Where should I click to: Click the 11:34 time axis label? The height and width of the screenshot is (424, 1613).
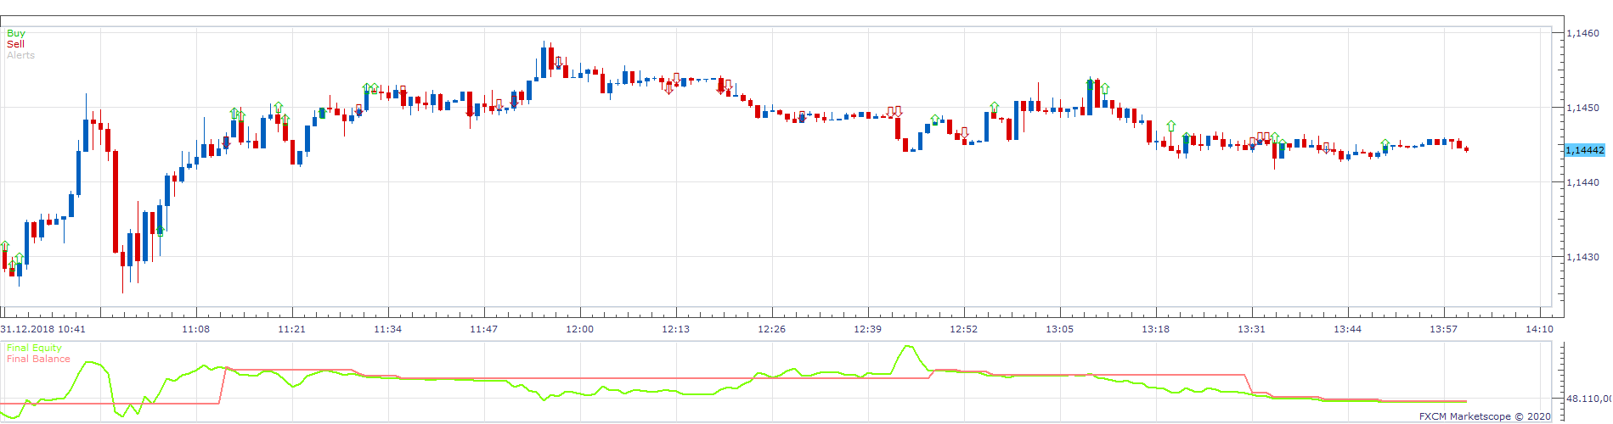[388, 329]
